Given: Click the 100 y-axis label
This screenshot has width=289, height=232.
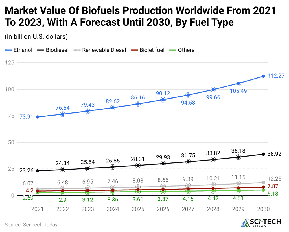Looking at the screenshot, I should click(10, 89).
